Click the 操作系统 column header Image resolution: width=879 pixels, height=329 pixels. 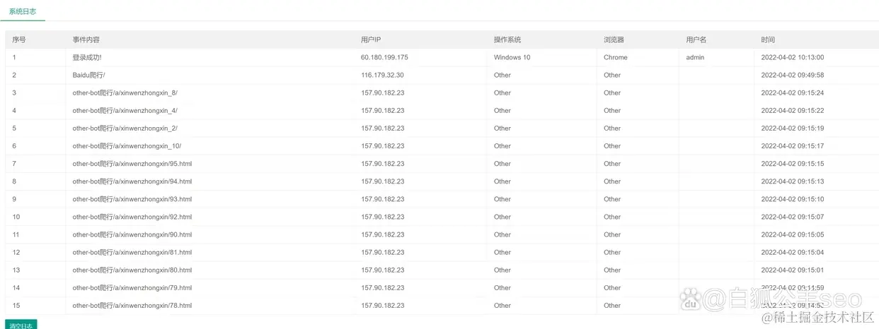507,40
